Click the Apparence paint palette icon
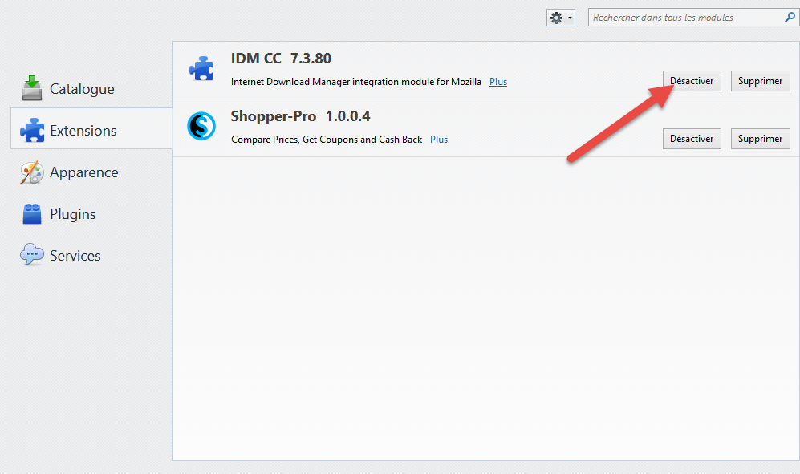The image size is (800, 474). 31,172
